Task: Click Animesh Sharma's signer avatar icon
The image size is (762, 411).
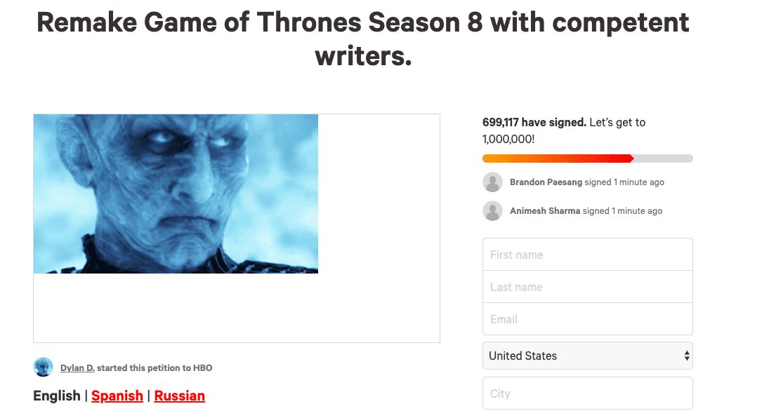Action: pyautogui.click(x=492, y=211)
